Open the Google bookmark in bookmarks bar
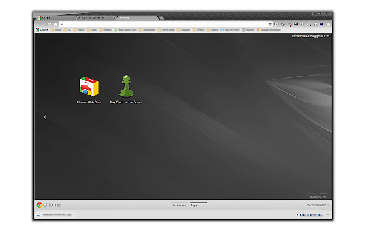The width and height of the screenshot is (369, 231). [42, 29]
